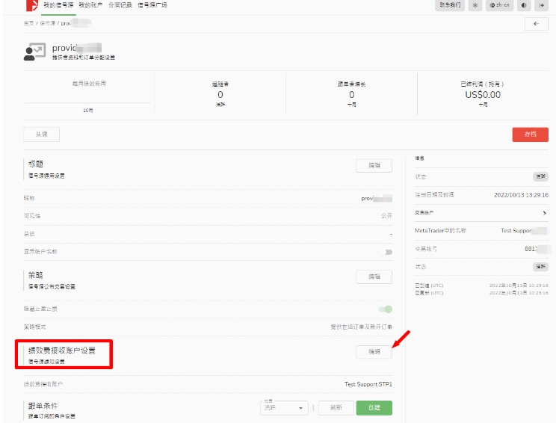Click the red 存档 button
The image size is (556, 423).
[530, 135]
